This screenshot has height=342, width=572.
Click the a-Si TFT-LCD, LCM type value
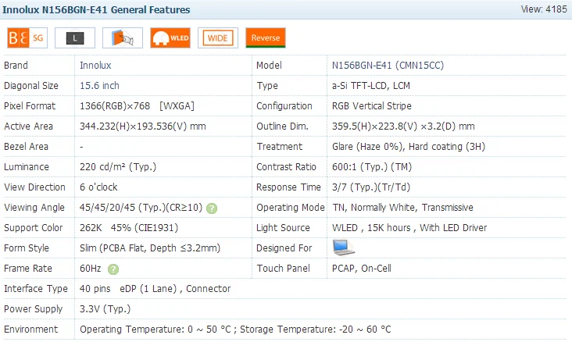[371, 86]
